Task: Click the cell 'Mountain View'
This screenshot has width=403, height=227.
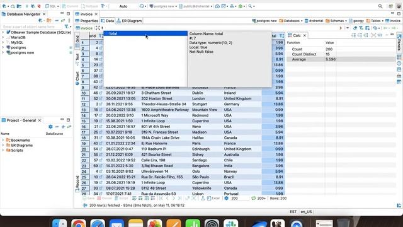Action: click(x=205, y=110)
